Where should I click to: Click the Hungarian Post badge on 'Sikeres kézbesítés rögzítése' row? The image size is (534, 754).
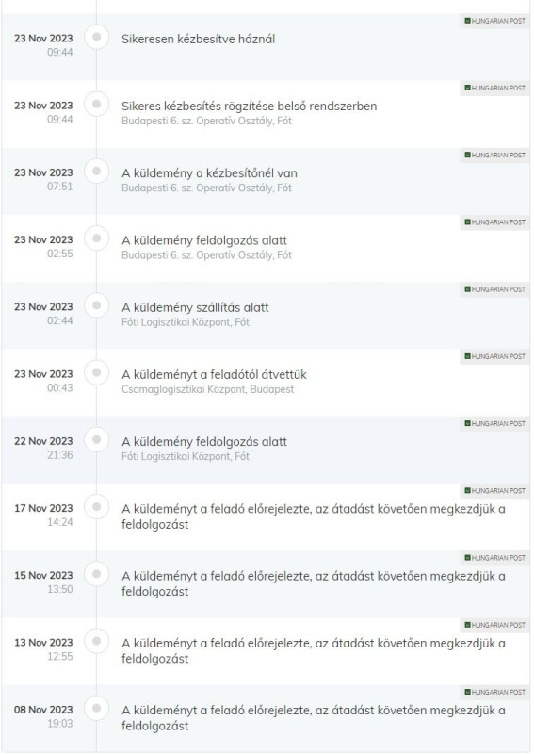tap(494, 88)
